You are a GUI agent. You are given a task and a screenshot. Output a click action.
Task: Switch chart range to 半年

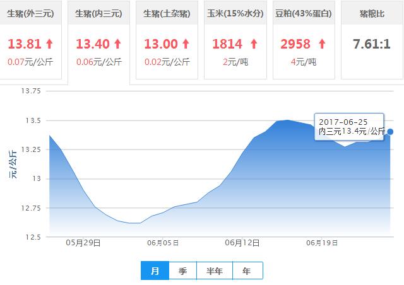click(215, 270)
